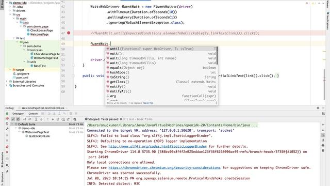
Task: Select testClickOnLink in test results tree
Action: click(x=39, y=136)
